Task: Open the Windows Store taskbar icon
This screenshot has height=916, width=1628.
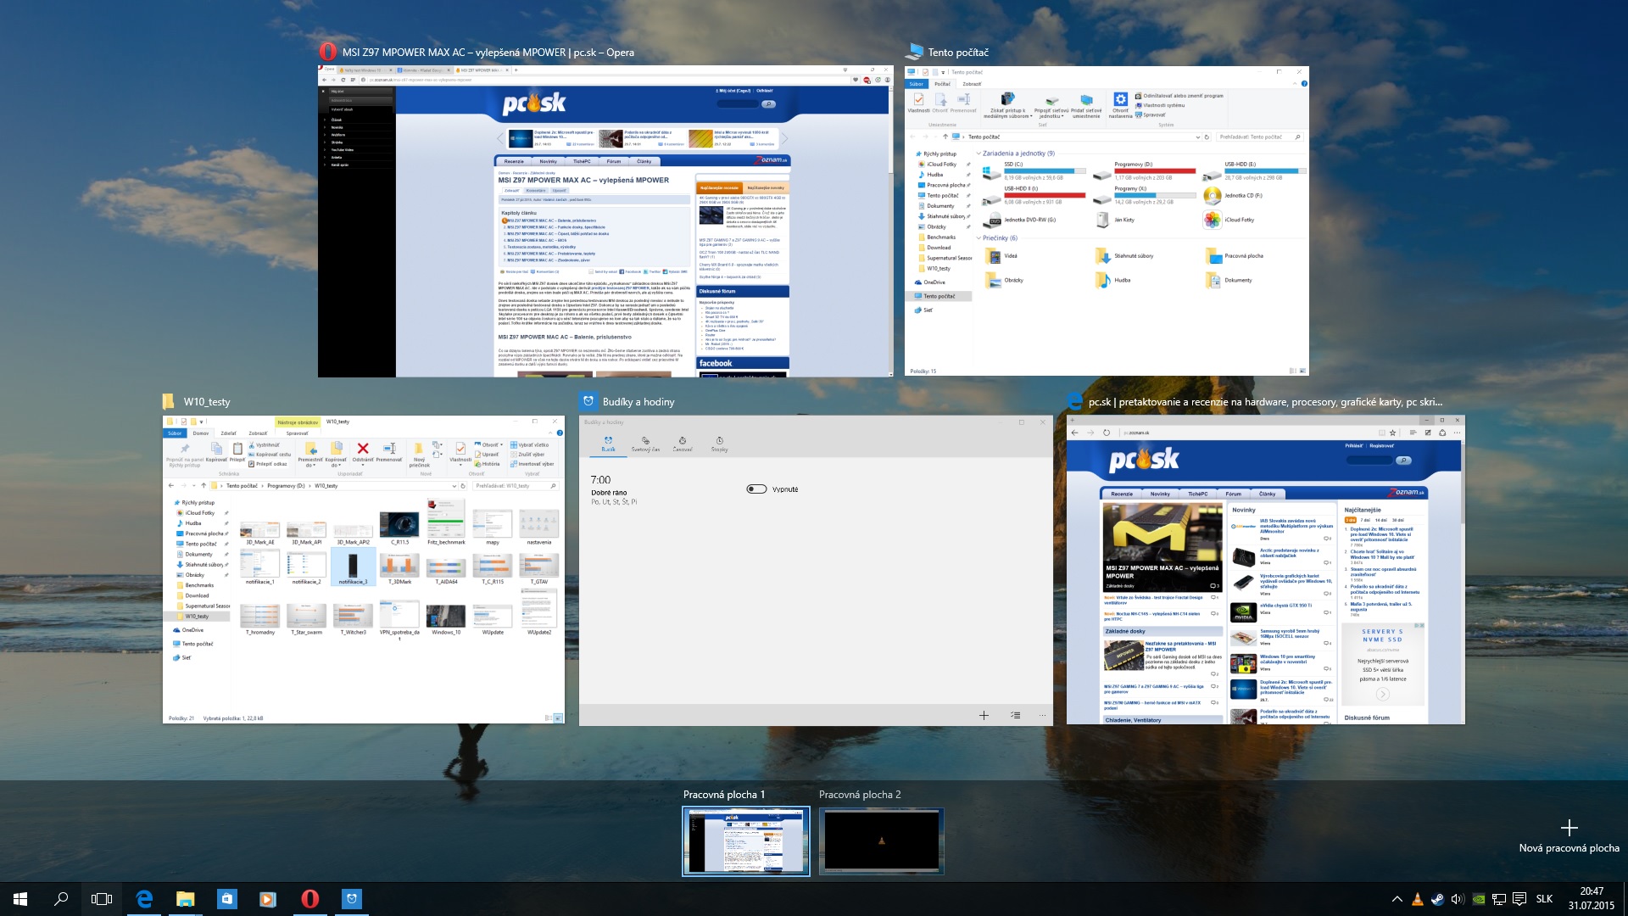Action: click(x=226, y=899)
